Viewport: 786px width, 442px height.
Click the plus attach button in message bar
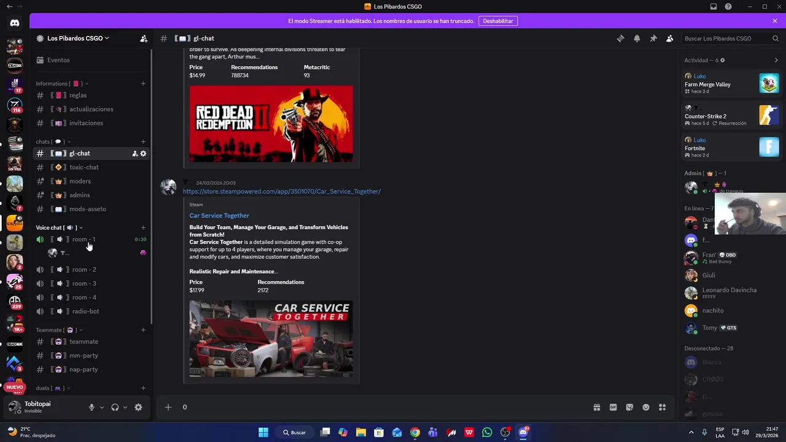click(x=168, y=407)
